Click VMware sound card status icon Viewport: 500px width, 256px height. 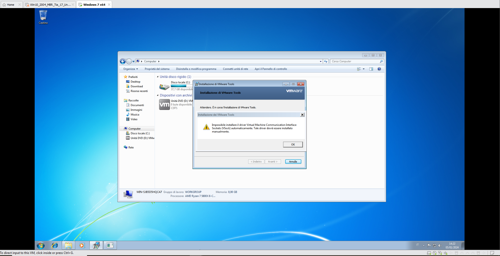[446, 253]
